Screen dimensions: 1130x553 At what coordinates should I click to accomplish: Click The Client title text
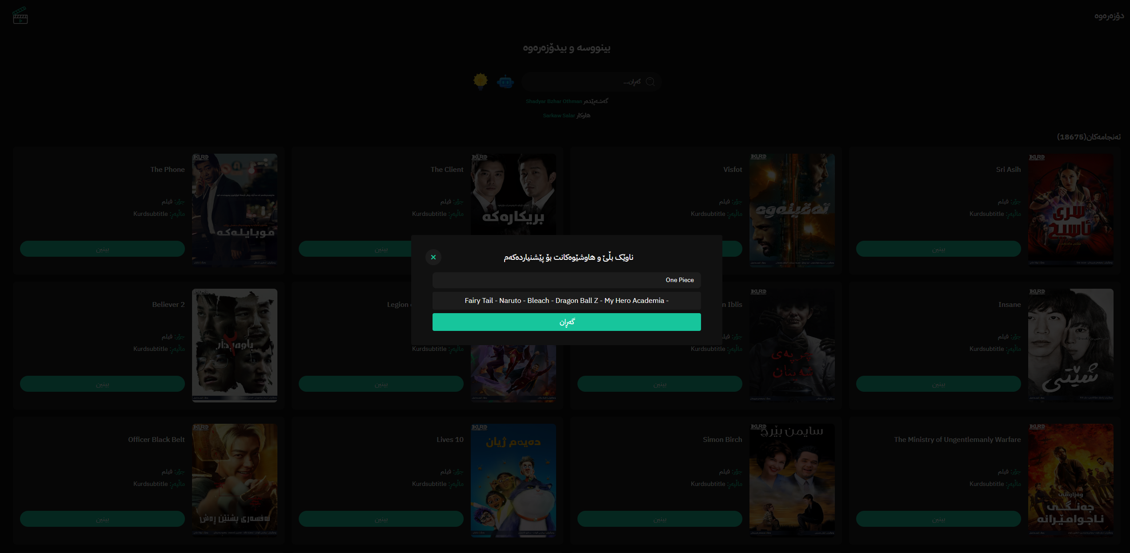pyautogui.click(x=447, y=170)
